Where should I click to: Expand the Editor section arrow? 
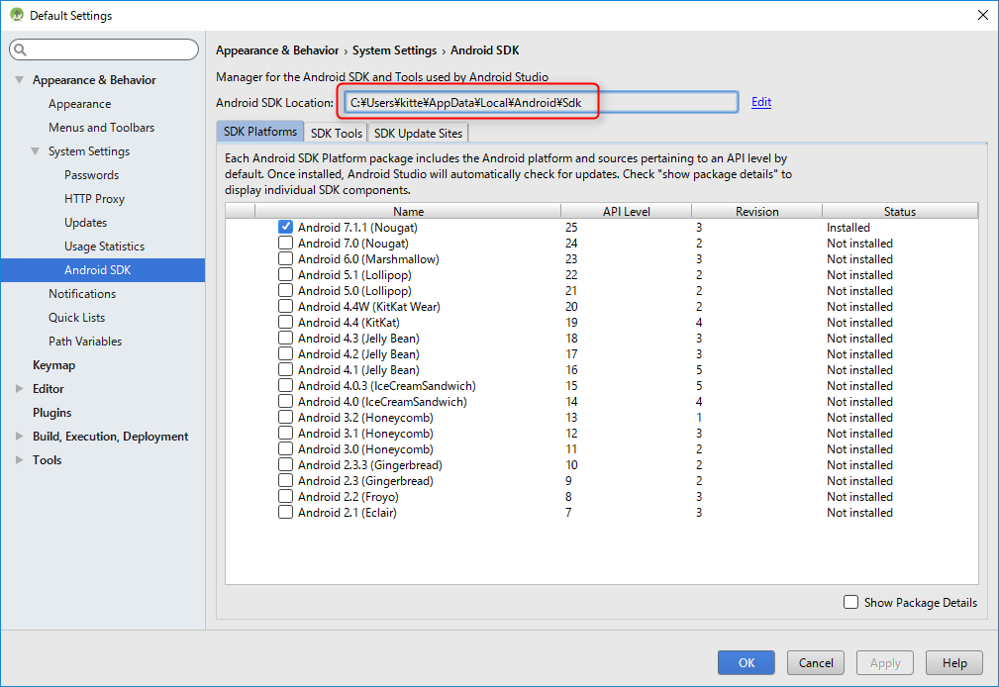click(19, 389)
